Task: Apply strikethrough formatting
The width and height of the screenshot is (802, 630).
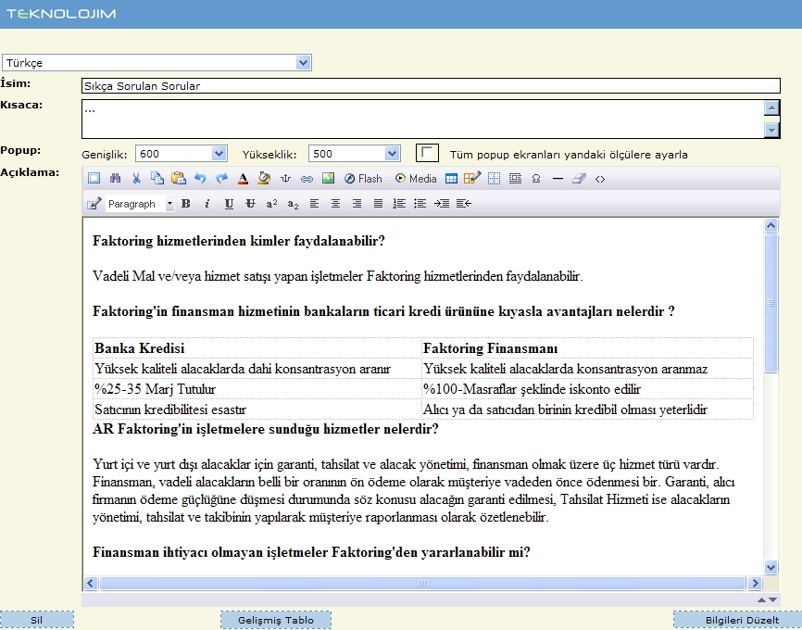Action: tap(250, 204)
